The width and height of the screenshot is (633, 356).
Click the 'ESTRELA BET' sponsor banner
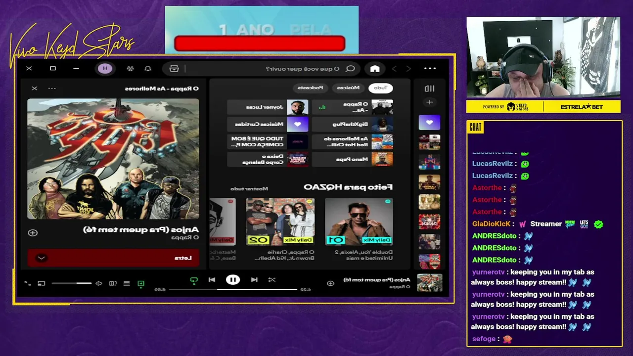pyautogui.click(x=582, y=107)
